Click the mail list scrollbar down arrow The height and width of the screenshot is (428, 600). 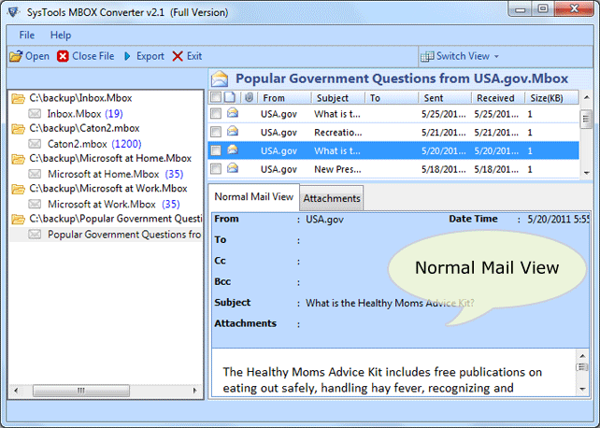(x=586, y=173)
